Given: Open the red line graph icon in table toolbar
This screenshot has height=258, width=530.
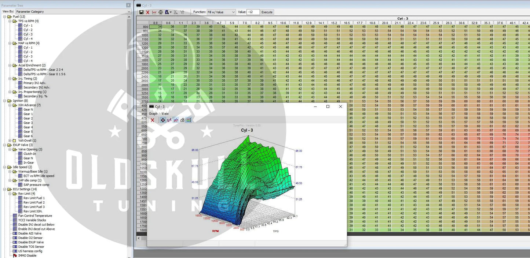Looking at the screenshot, I should [x=154, y=12].
